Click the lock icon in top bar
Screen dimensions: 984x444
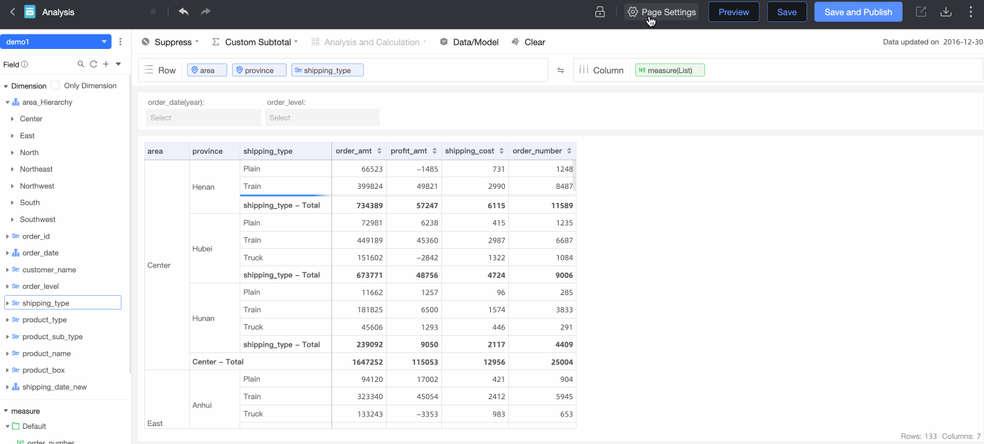(600, 12)
